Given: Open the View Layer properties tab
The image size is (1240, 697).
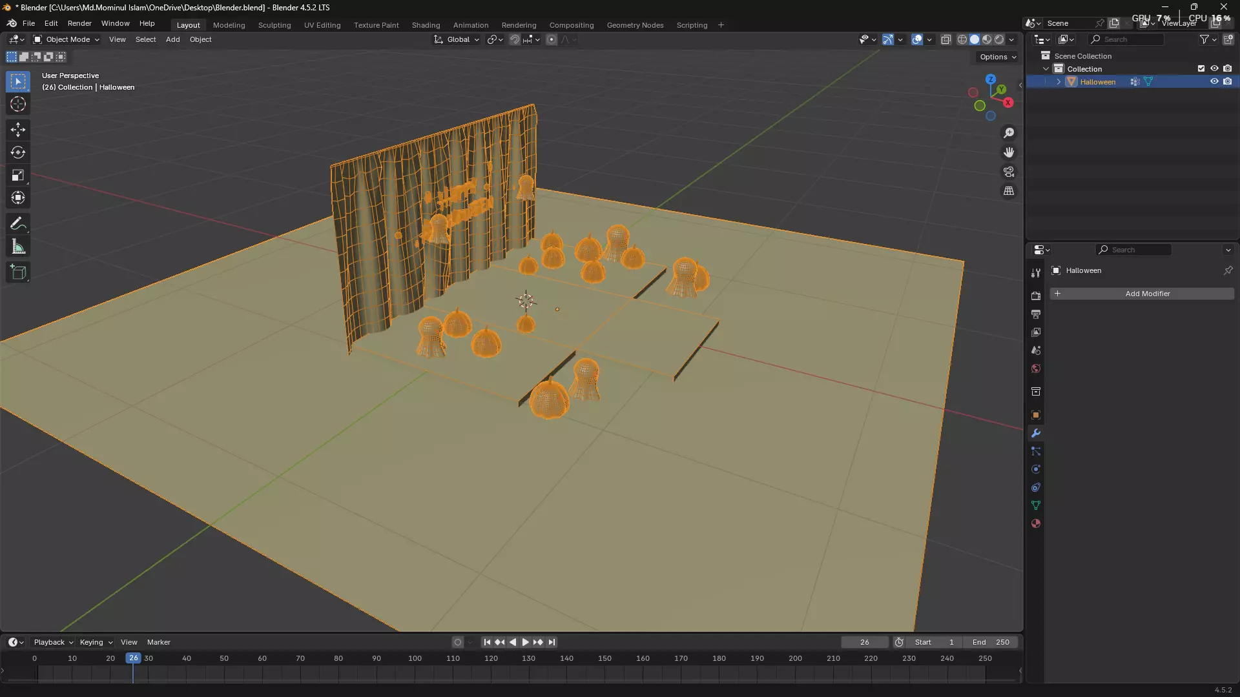Looking at the screenshot, I should coord(1036,332).
